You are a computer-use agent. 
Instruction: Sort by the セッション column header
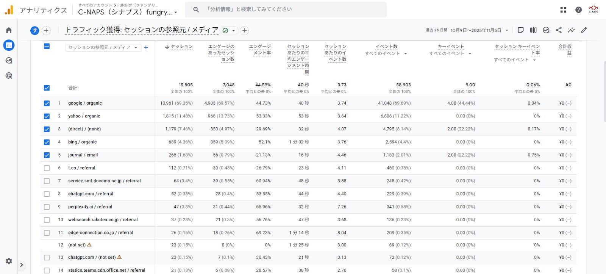coord(181,47)
